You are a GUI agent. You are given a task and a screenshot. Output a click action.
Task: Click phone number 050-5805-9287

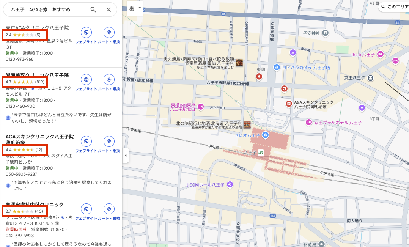point(21,174)
